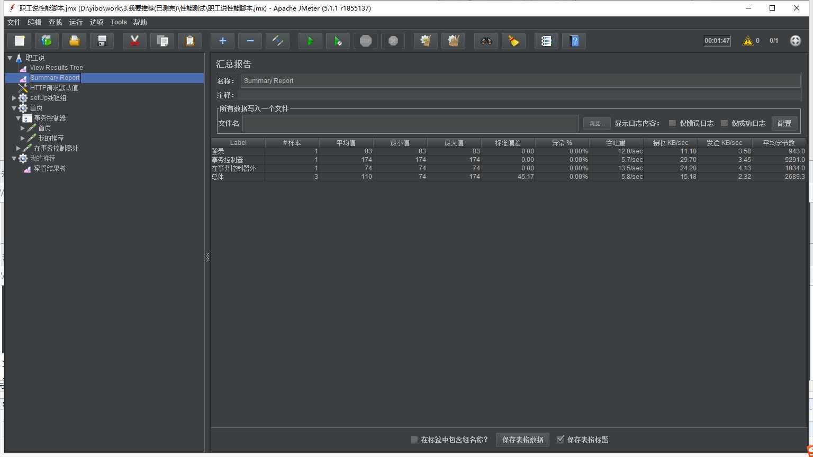813x457 pixels.
Task: Click the Open file folder icon
Action: coord(75,41)
